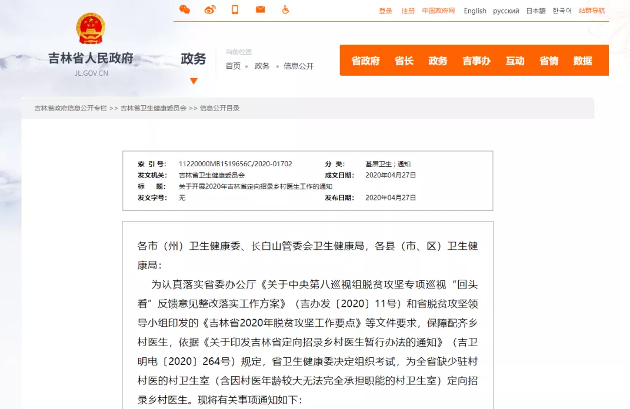Click the wheelchair accessibility icon

click(x=286, y=9)
